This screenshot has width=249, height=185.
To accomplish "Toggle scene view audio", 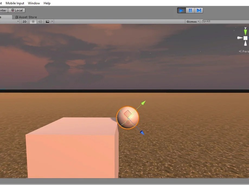I will click(40, 21).
